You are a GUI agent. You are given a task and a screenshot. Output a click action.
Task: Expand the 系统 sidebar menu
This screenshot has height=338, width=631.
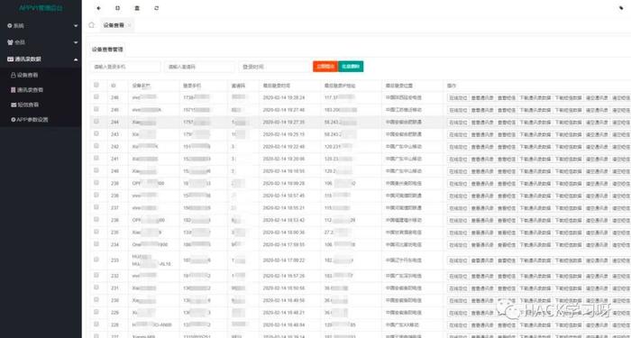click(x=41, y=26)
